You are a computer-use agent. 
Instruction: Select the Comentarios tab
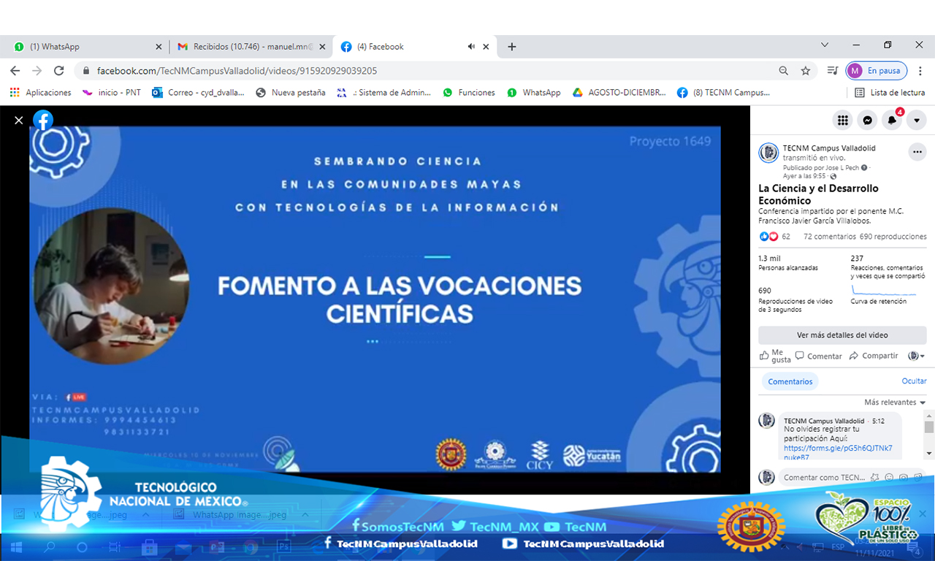[x=790, y=381]
